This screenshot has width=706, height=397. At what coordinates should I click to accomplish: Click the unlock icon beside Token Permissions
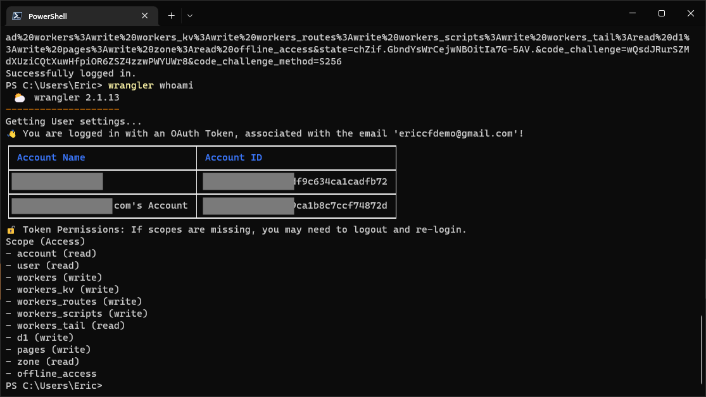pos(11,229)
